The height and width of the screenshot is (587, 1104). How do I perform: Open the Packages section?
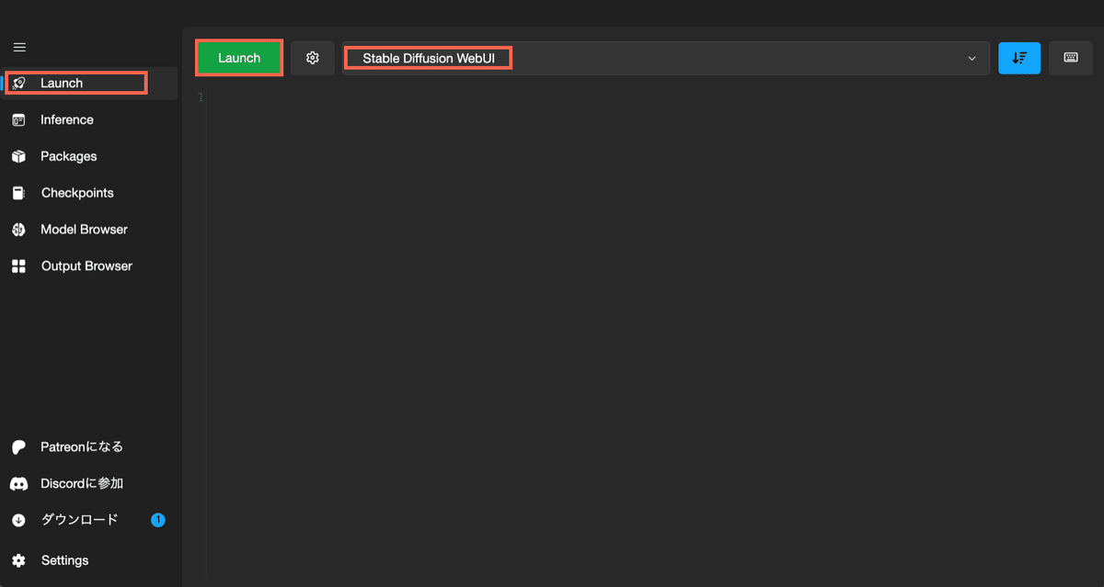click(66, 156)
